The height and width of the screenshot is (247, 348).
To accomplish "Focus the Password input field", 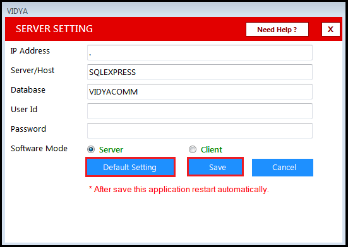I will (200, 130).
